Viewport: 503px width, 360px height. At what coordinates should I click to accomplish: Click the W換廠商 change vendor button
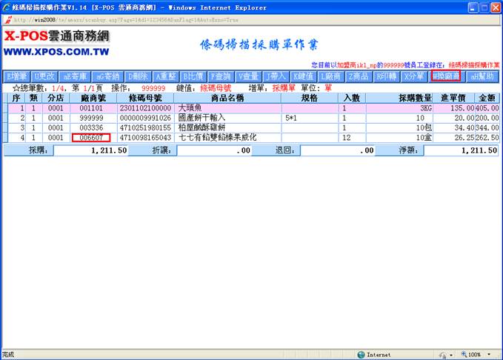tap(445, 76)
